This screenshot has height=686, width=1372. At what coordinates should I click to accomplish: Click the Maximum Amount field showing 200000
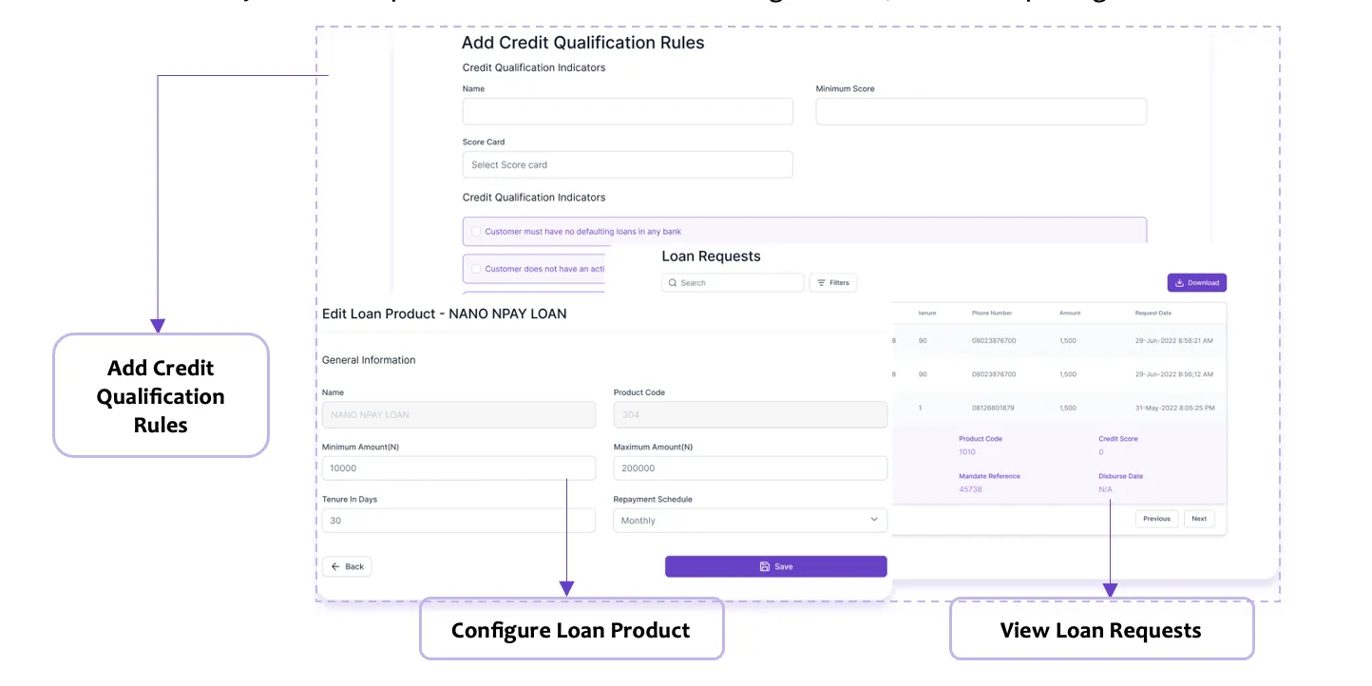click(x=750, y=467)
